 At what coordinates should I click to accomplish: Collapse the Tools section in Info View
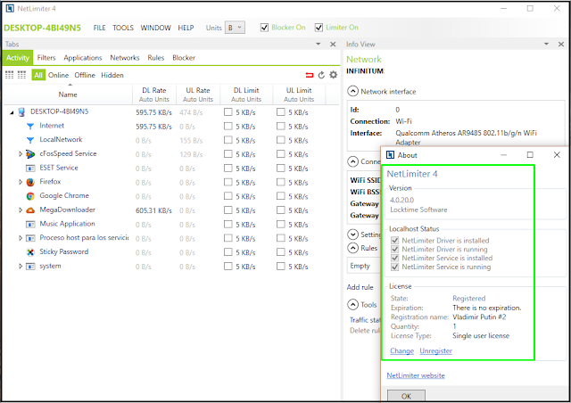point(352,304)
